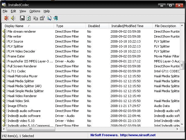186x140 pixels.
Task: Open the Options menu
Action: (x=35, y=11)
